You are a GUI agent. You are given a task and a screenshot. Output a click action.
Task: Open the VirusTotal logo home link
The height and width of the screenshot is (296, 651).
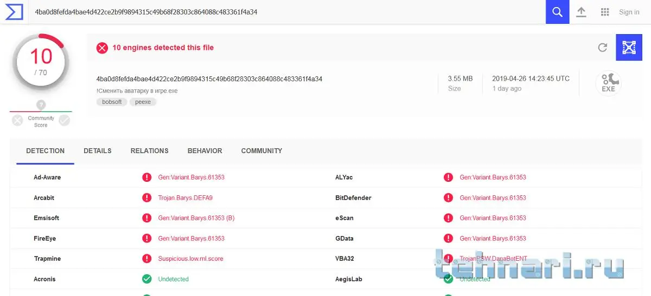[14, 11]
